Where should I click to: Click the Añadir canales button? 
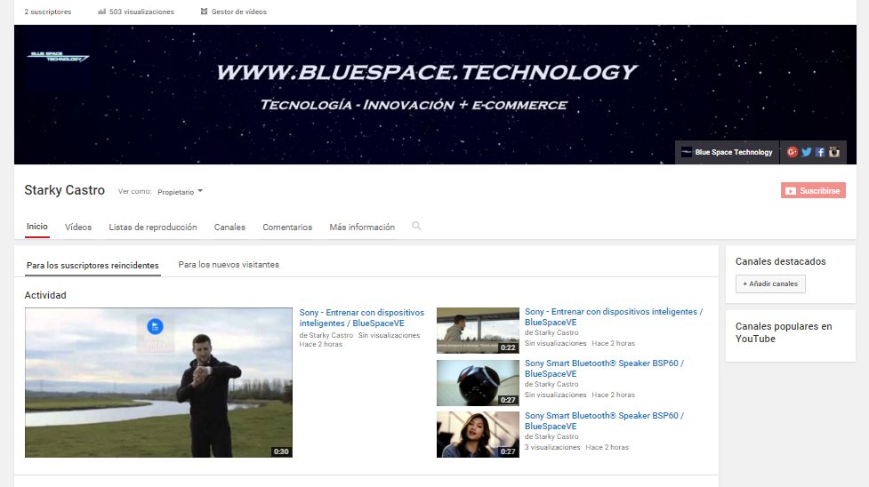point(770,283)
